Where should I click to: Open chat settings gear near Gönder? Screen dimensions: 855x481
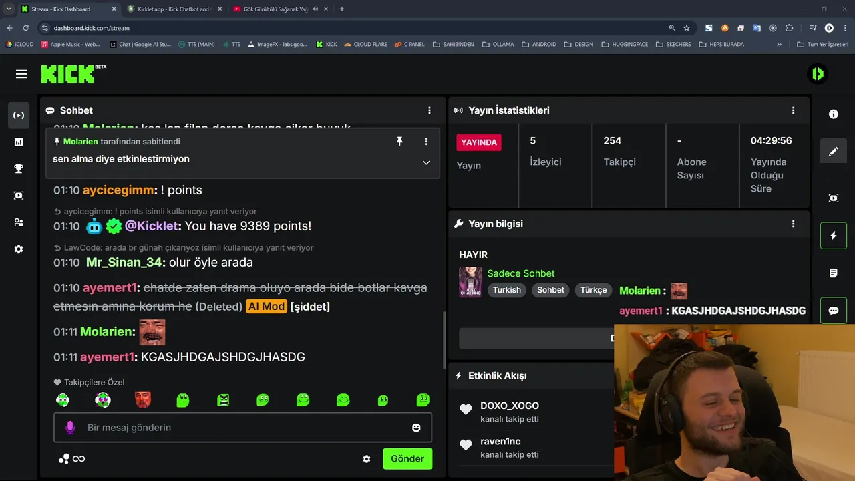367,459
